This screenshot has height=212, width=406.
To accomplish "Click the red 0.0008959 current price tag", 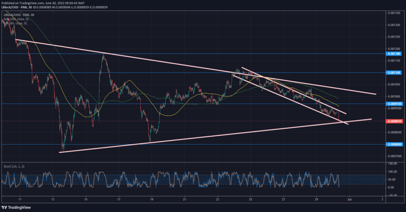I will (394, 121).
